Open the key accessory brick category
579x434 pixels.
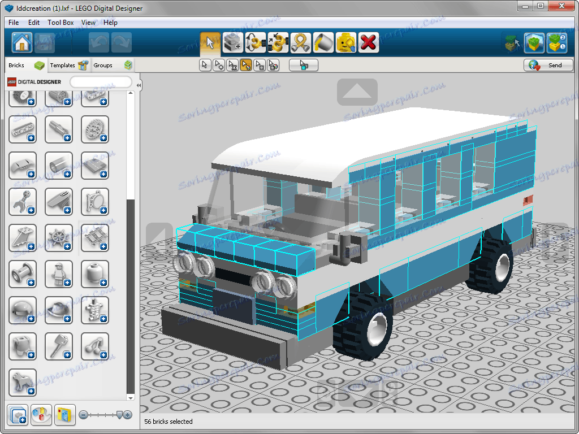tap(59, 346)
